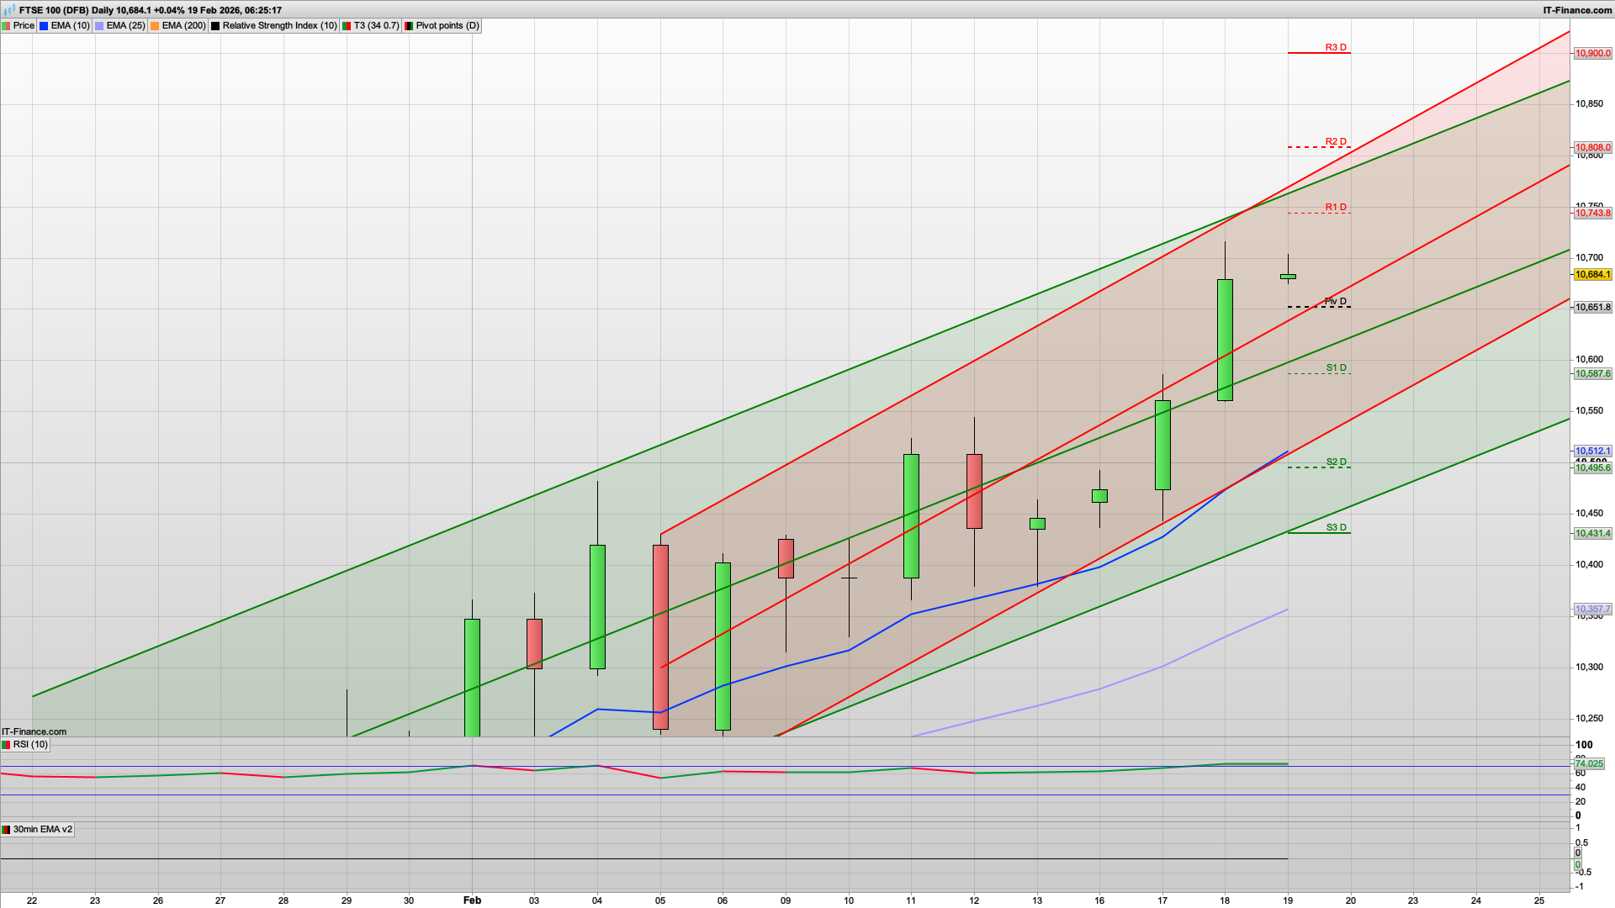
Task: Open the Pivot points (D) settings dropdown
Action: 409,25
